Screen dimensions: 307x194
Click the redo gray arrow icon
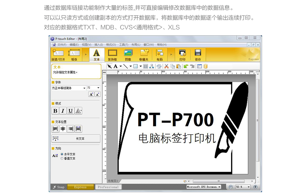(x=192, y=66)
